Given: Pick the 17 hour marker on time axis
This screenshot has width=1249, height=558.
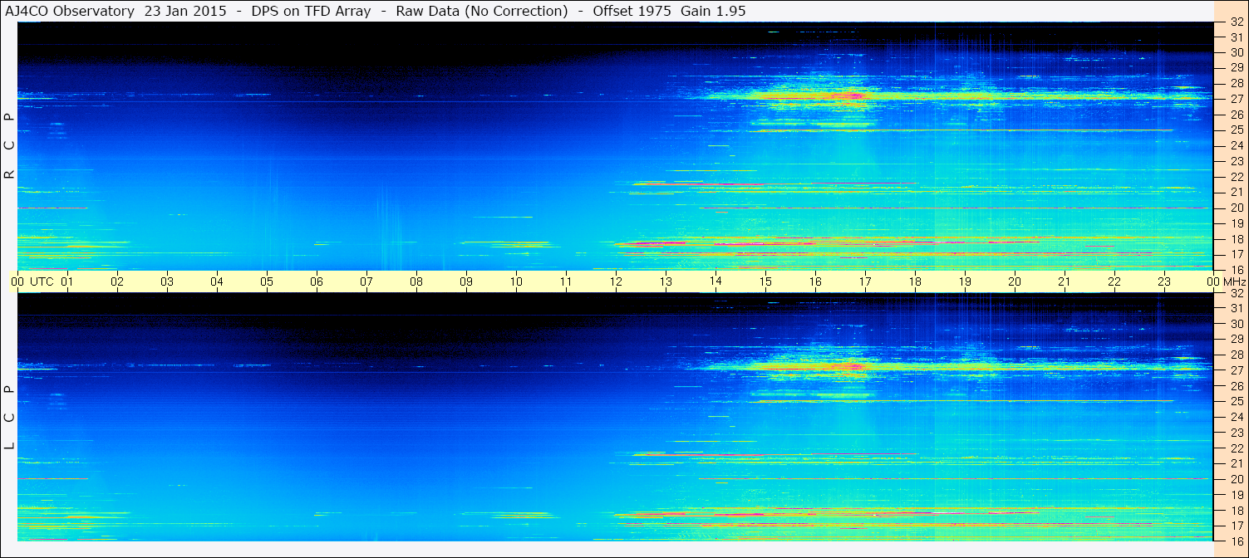Looking at the screenshot, I should [865, 281].
